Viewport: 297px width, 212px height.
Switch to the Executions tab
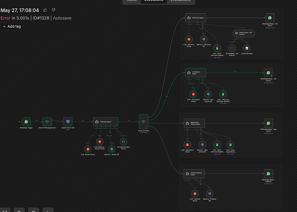pyautogui.click(x=154, y=1)
